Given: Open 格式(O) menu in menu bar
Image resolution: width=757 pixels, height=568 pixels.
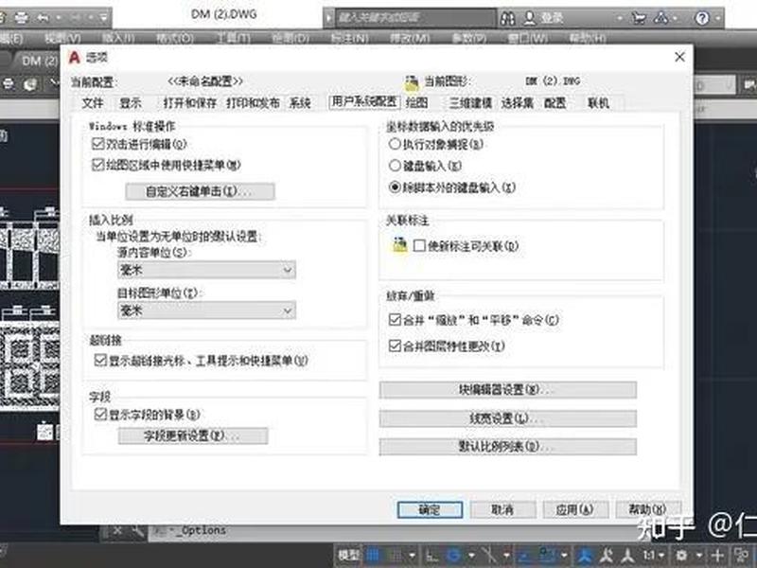Looking at the screenshot, I should point(174,38).
